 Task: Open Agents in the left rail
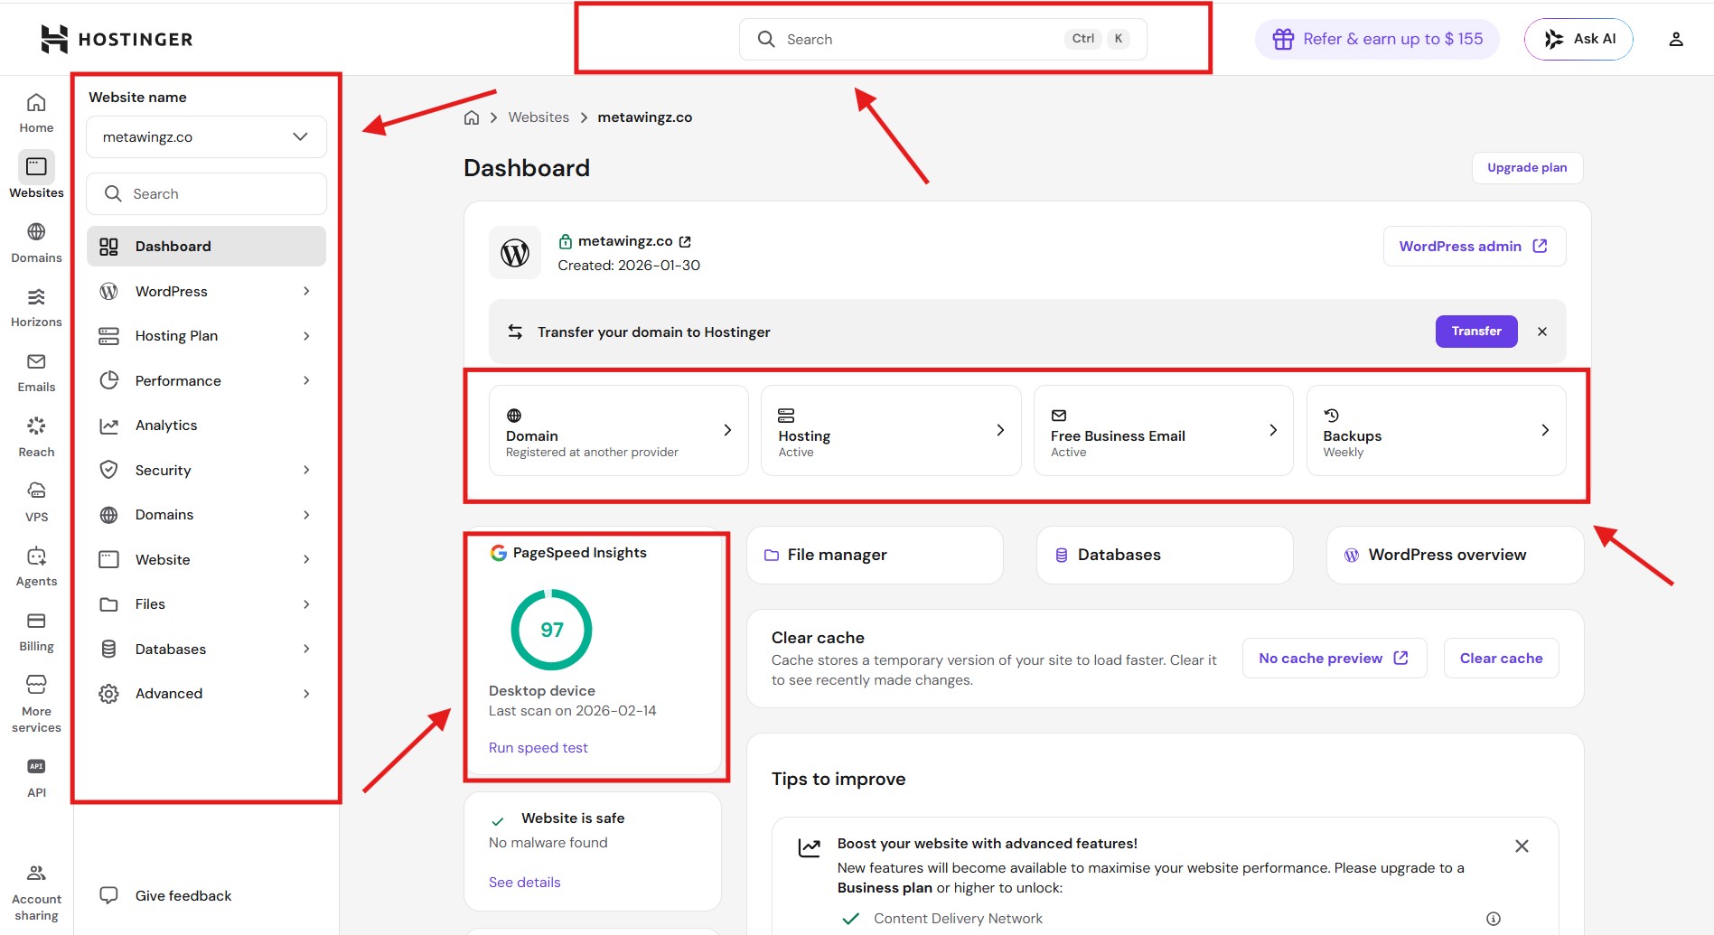(36, 566)
